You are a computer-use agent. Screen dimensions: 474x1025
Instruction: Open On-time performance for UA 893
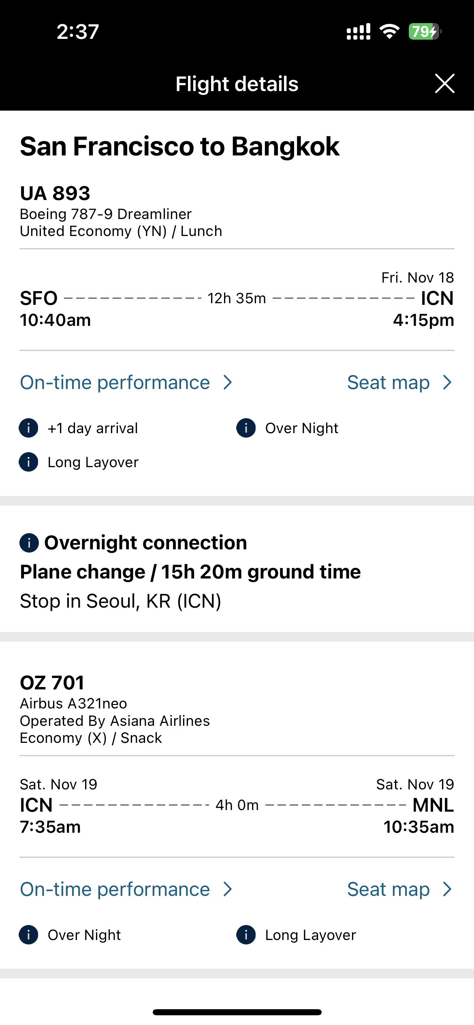point(115,383)
